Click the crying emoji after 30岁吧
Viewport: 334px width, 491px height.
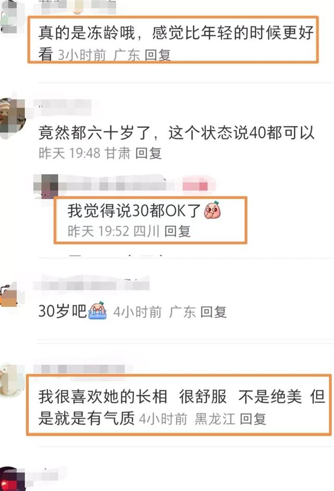pos(98,310)
